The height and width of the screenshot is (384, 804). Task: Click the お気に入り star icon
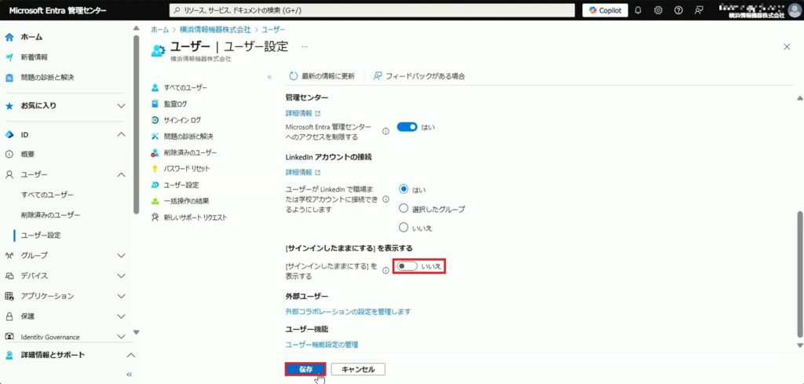click(9, 106)
